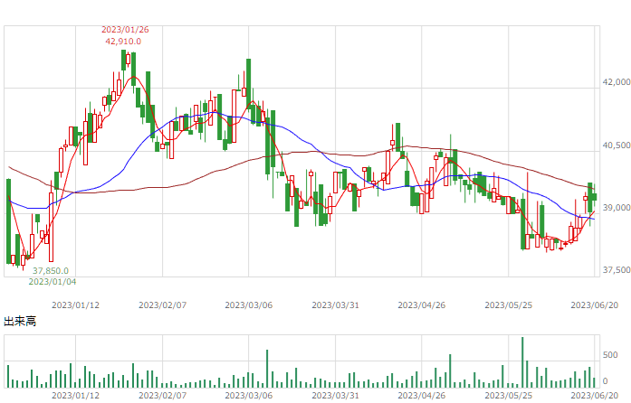Click the 42,000 price axis label

pos(617,82)
